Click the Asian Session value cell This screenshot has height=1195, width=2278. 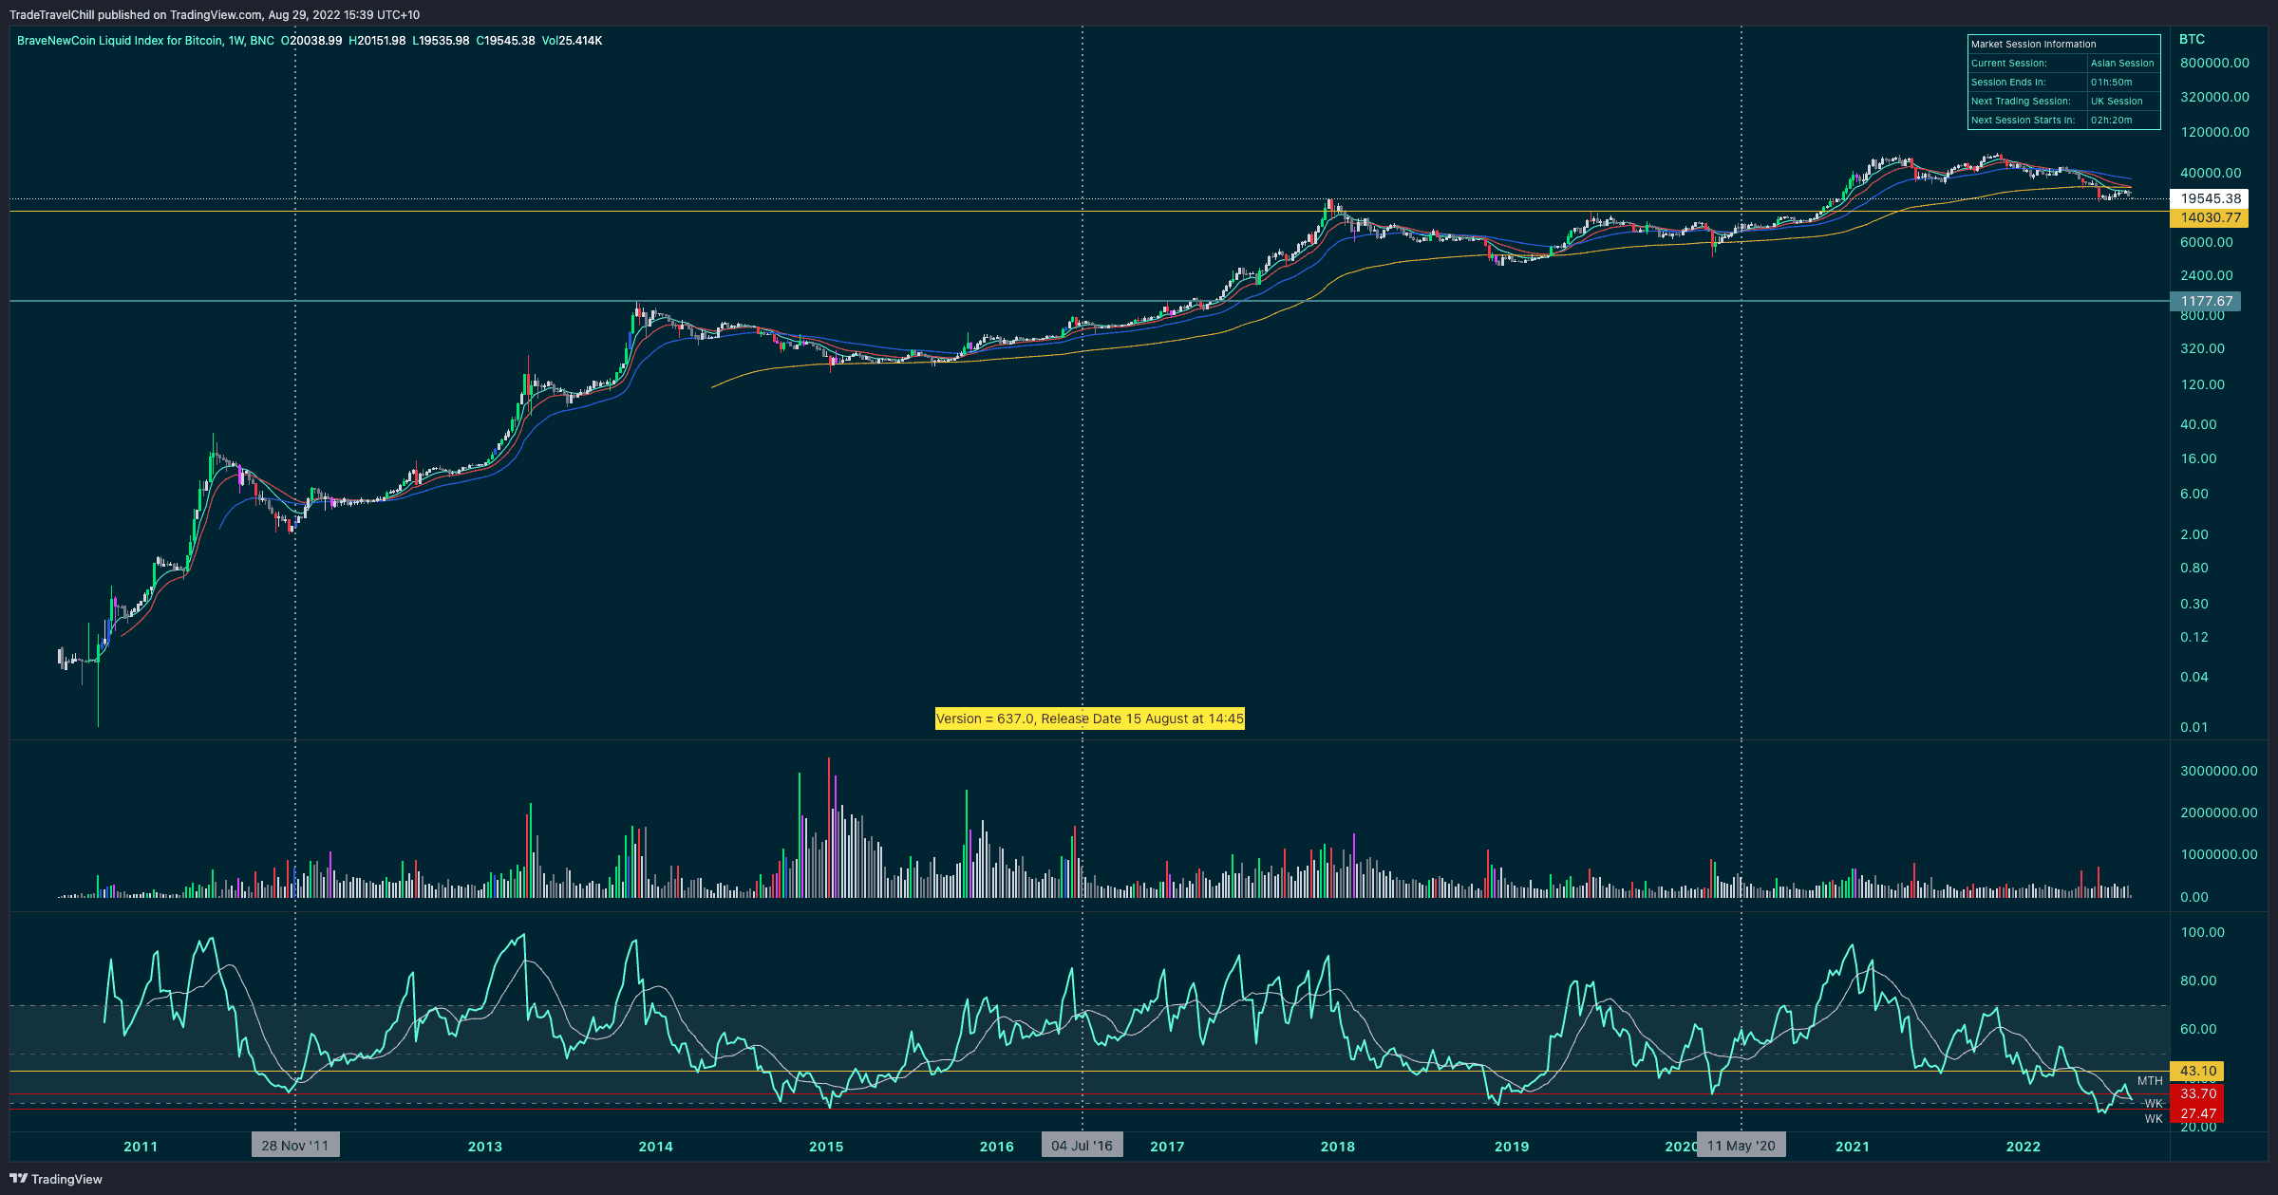point(2122,64)
